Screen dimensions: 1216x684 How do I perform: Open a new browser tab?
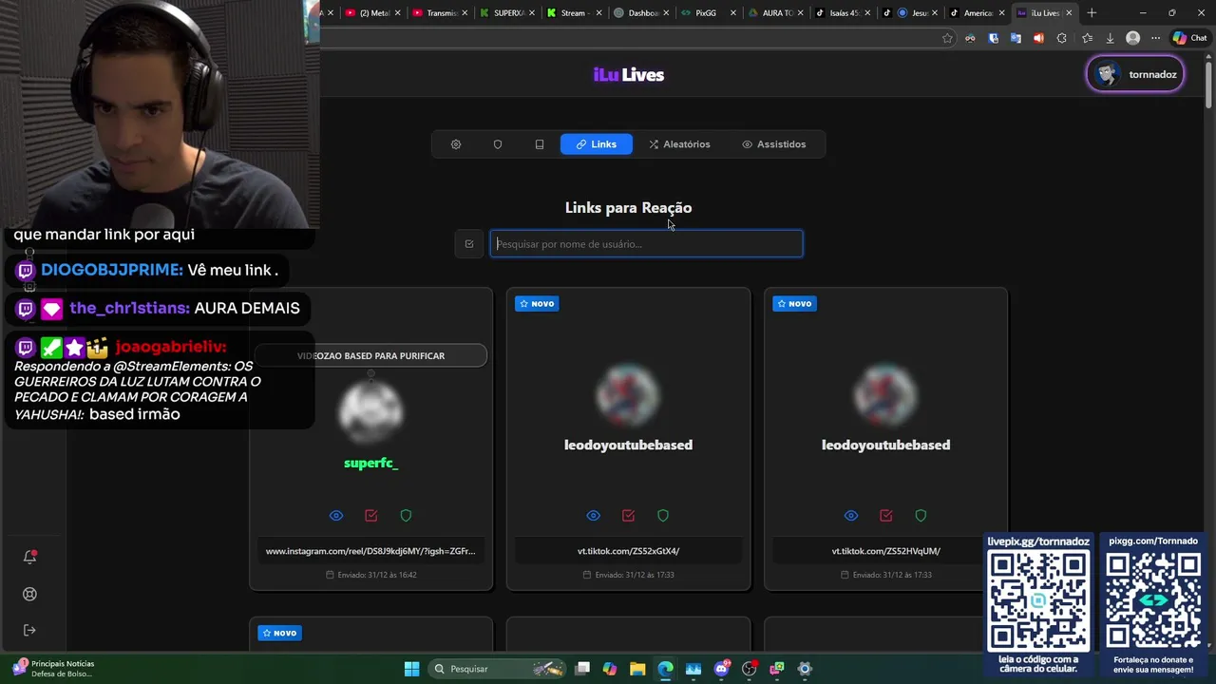[x=1092, y=13]
